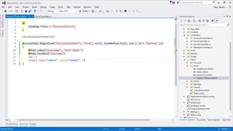Screen dimensions: 233x131
Task: Close the Session11Form.cshtml tab
Action: (x=32, y=16)
